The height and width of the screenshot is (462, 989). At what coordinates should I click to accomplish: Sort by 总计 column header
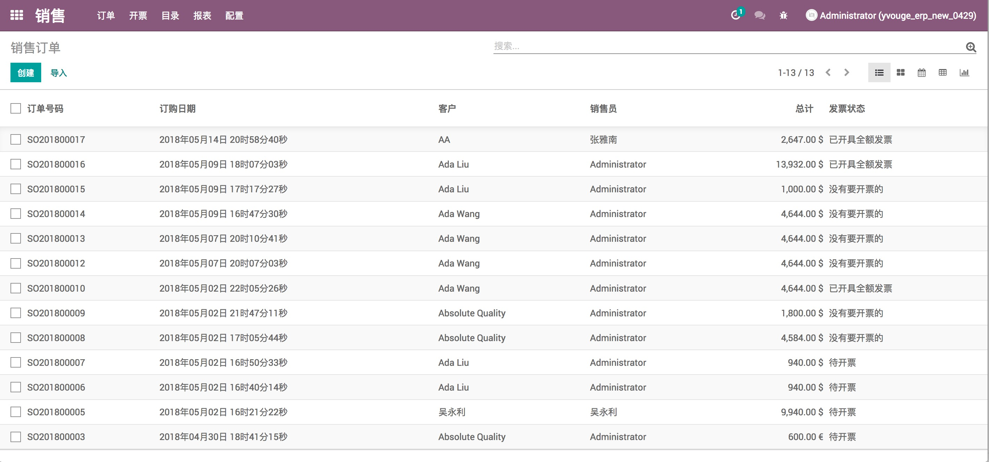[804, 108]
